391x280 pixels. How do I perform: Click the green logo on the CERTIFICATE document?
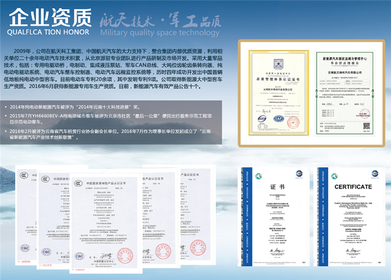coord(335,176)
